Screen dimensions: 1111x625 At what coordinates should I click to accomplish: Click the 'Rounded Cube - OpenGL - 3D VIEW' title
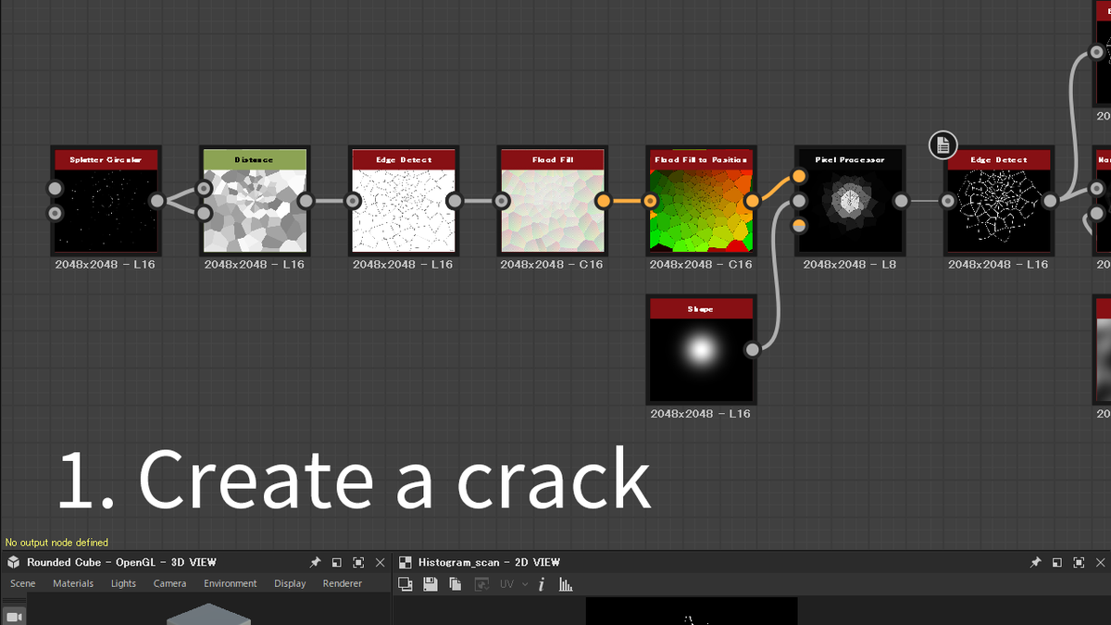(x=121, y=562)
